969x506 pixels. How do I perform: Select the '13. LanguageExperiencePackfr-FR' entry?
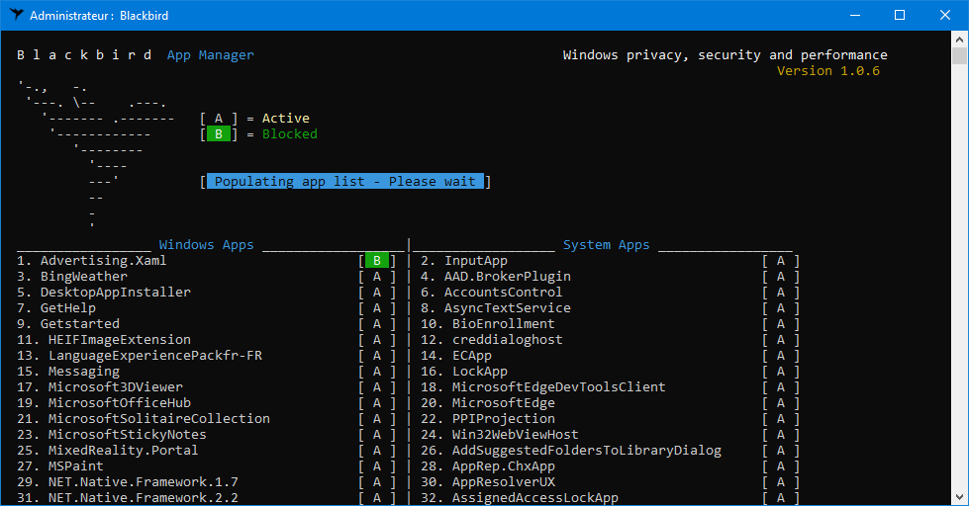click(x=140, y=356)
